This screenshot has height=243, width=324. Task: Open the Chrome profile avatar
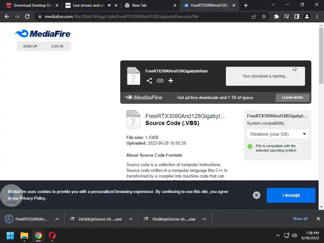(x=307, y=16)
